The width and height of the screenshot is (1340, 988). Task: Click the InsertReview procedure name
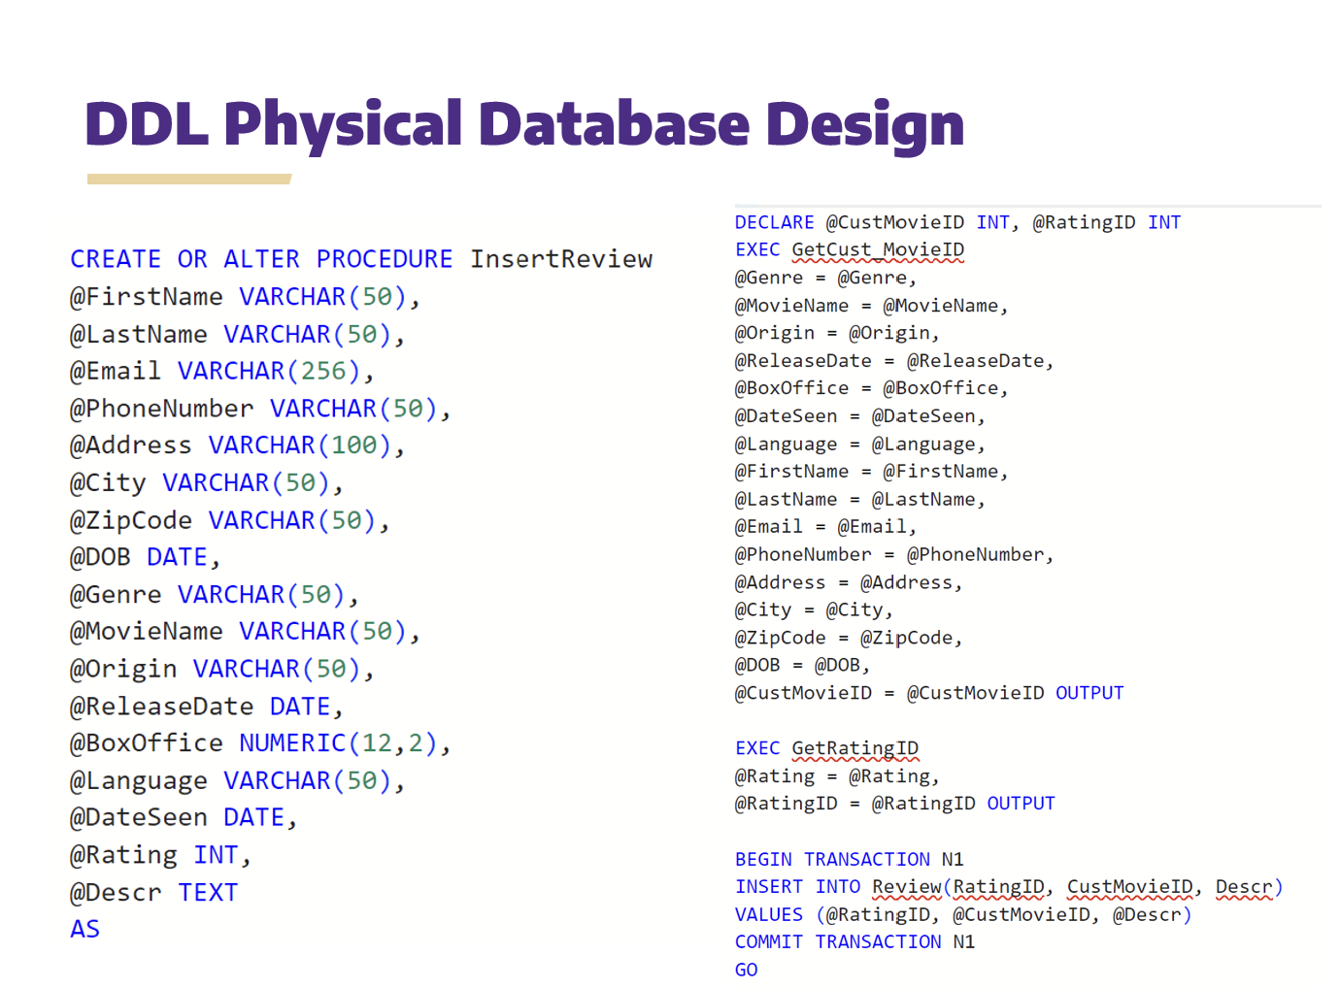[561, 259]
